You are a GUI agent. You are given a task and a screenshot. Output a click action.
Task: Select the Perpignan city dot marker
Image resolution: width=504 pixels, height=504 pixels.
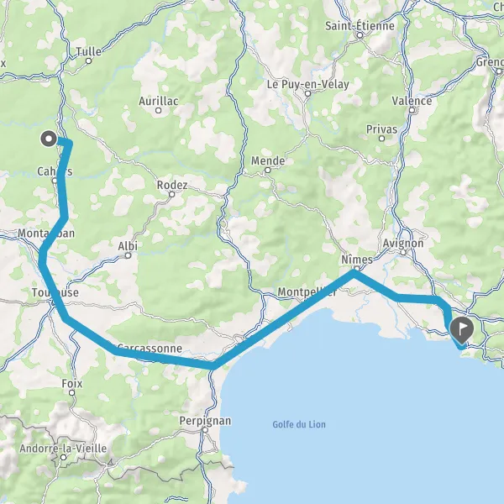coord(206,430)
